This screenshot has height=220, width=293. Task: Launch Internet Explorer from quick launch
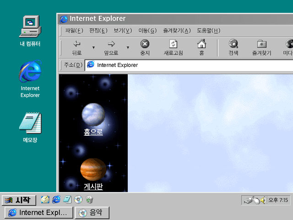click(56, 200)
